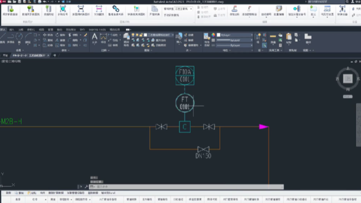Click the database sync icon with green cylinder
This screenshot has width=361, height=203.
tap(10, 9)
